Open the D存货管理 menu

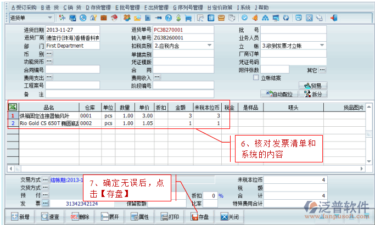[98, 8]
